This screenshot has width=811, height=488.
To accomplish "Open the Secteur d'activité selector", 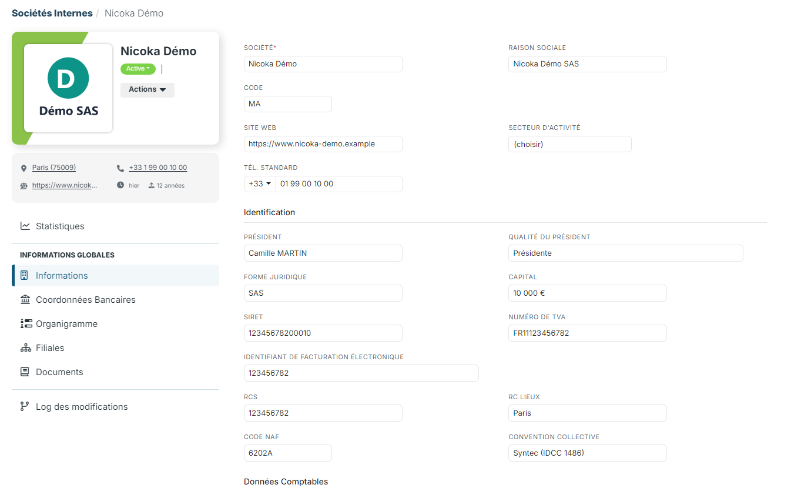I will [569, 144].
